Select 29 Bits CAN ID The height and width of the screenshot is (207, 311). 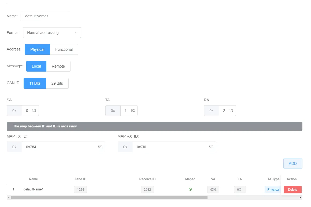57,83
